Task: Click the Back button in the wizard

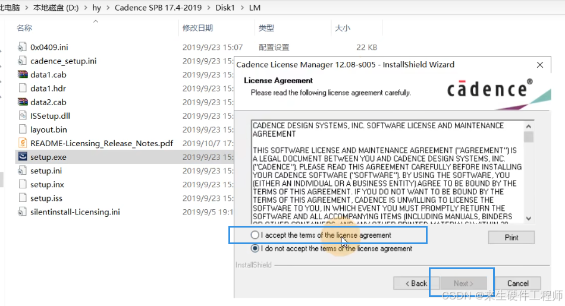Action: tap(416, 283)
